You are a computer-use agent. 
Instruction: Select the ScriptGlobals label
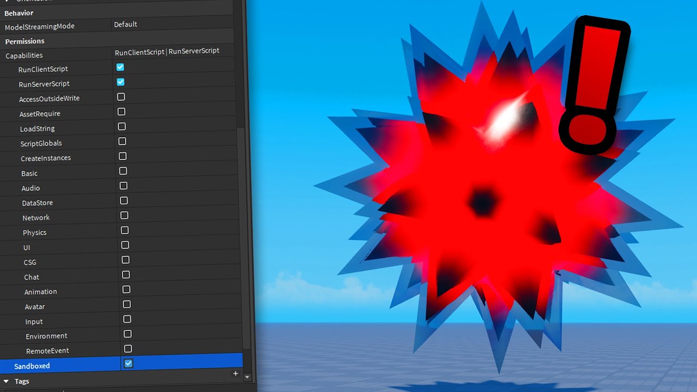point(41,144)
